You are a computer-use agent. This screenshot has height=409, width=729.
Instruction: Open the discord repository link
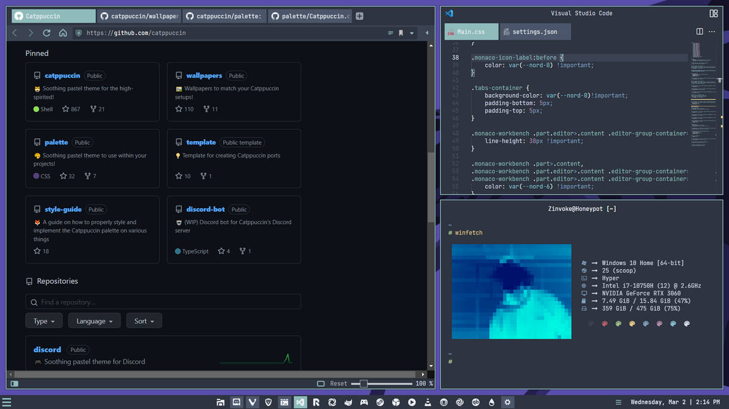point(47,350)
